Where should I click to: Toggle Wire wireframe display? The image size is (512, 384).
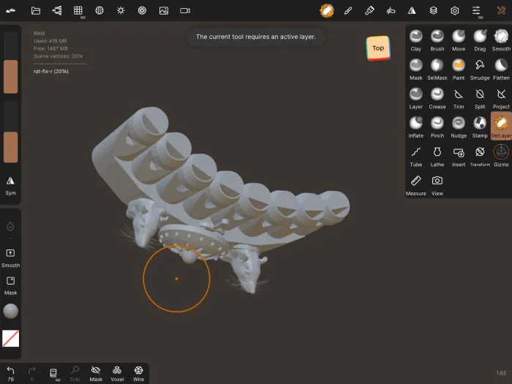pyautogui.click(x=138, y=373)
